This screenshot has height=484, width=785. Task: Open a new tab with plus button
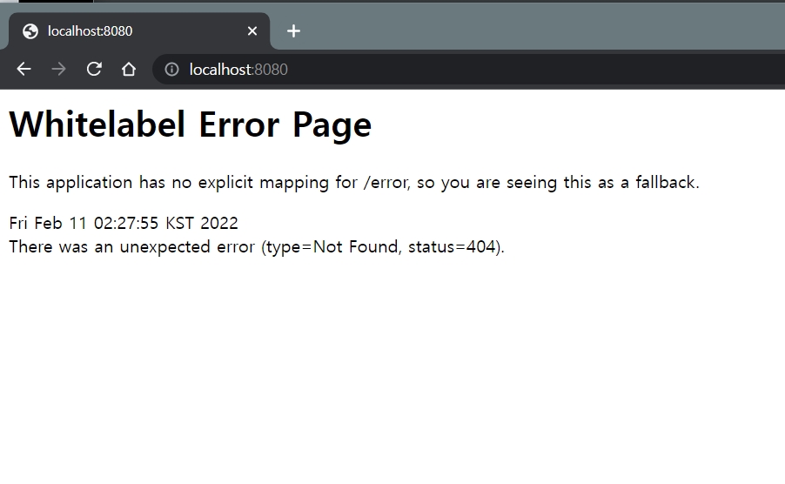pos(293,31)
